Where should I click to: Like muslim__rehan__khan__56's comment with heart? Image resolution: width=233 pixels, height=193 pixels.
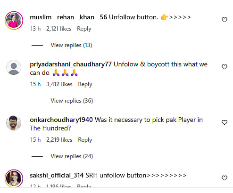[225, 20]
